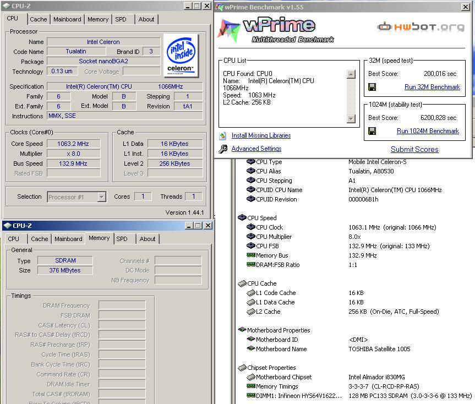475x404 pixels.
Task: Click the L1 Code Cache icon
Action: tap(251, 293)
